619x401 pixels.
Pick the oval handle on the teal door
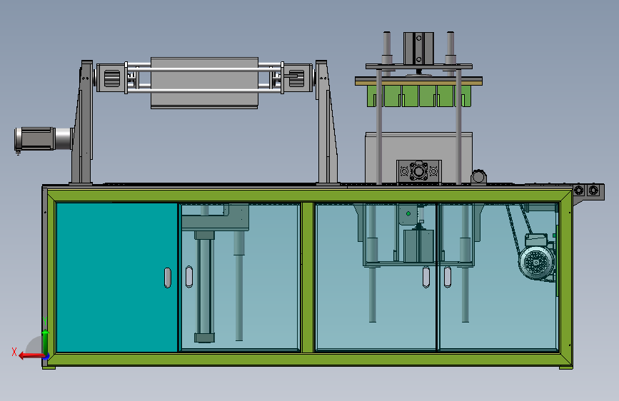tap(167, 278)
